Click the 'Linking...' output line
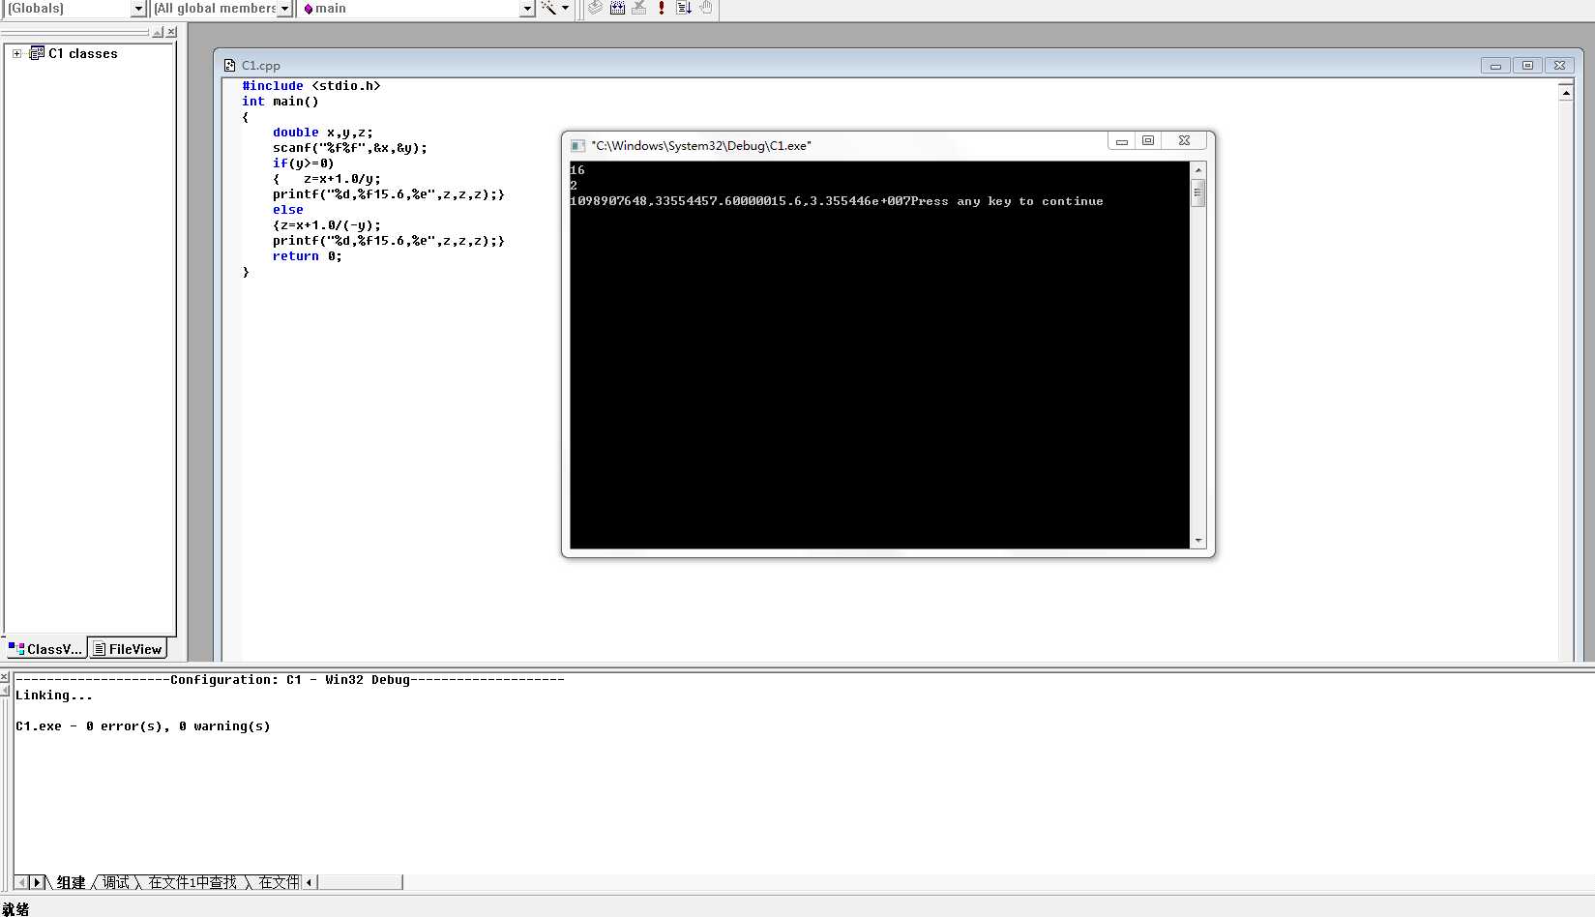The image size is (1595, 917). 54,695
